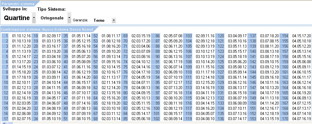Select combination 01.08.11.17
The image size is (312, 124).
tap(111, 36)
